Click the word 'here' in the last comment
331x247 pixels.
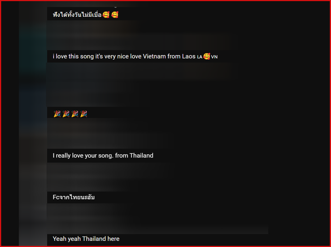tap(113, 239)
